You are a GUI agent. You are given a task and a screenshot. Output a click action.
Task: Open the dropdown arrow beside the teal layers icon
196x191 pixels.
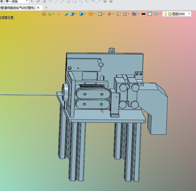(160, 14)
